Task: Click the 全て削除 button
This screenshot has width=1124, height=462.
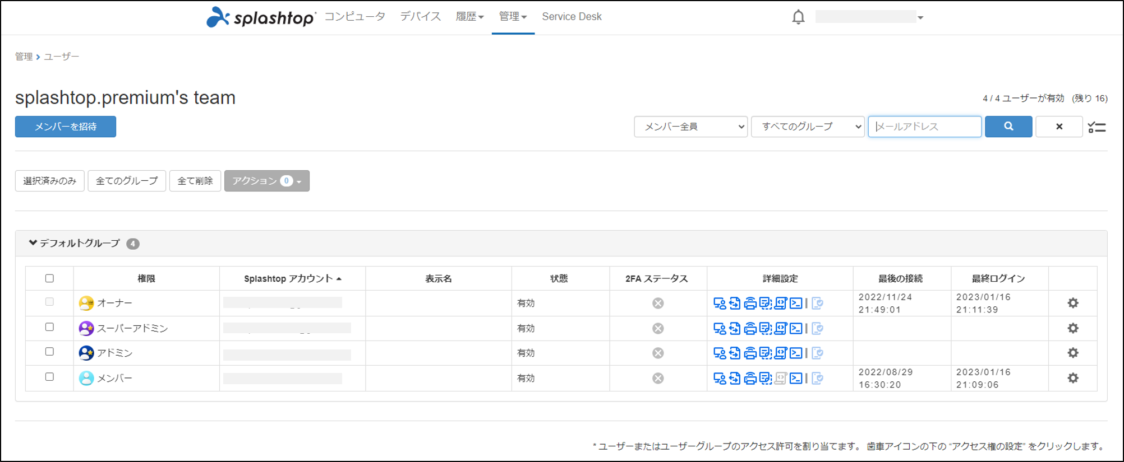Action: pyautogui.click(x=195, y=181)
